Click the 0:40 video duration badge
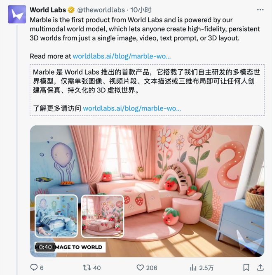The width and height of the screenshot is (272, 275). coord(45,247)
